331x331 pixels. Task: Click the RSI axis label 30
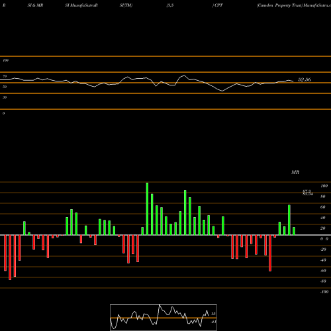pyautogui.click(x=5, y=97)
